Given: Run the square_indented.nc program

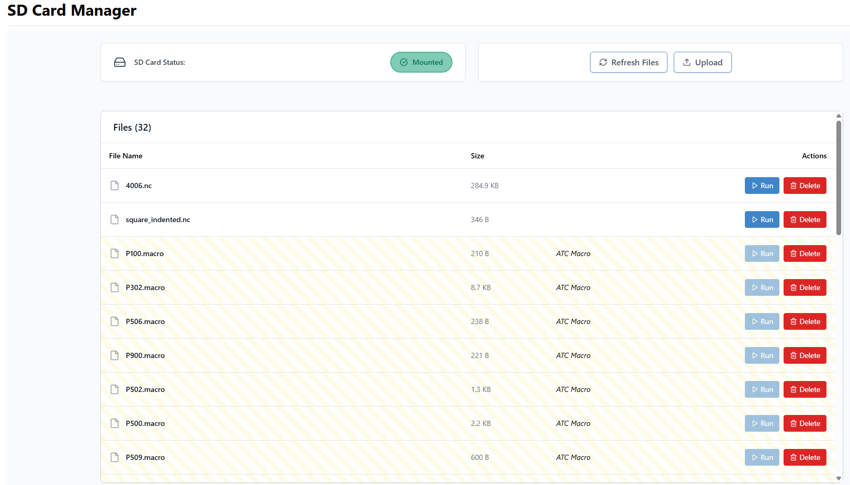Looking at the screenshot, I should coord(762,220).
